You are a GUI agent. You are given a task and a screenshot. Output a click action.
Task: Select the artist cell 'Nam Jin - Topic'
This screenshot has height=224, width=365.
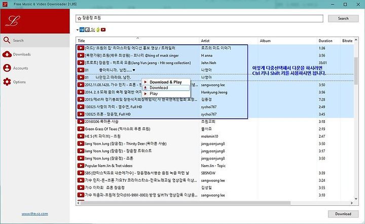coord(213,166)
